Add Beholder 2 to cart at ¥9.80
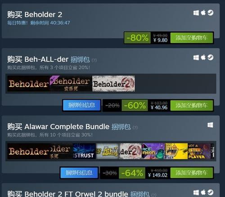This screenshot has height=197, width=225. 192,38
